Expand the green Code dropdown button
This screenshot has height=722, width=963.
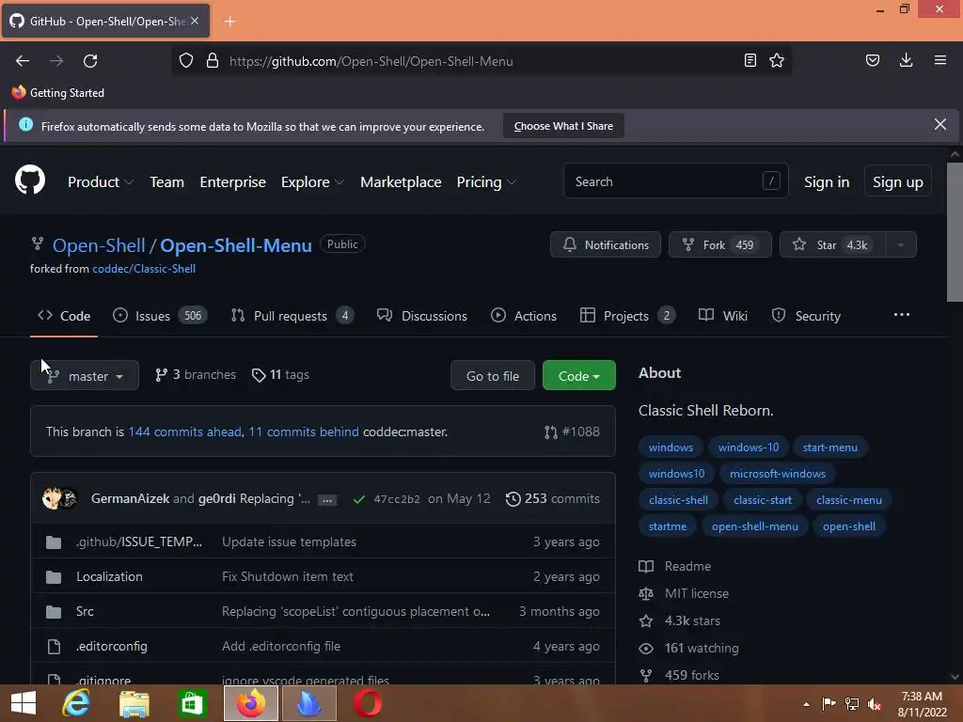[578, 375]
